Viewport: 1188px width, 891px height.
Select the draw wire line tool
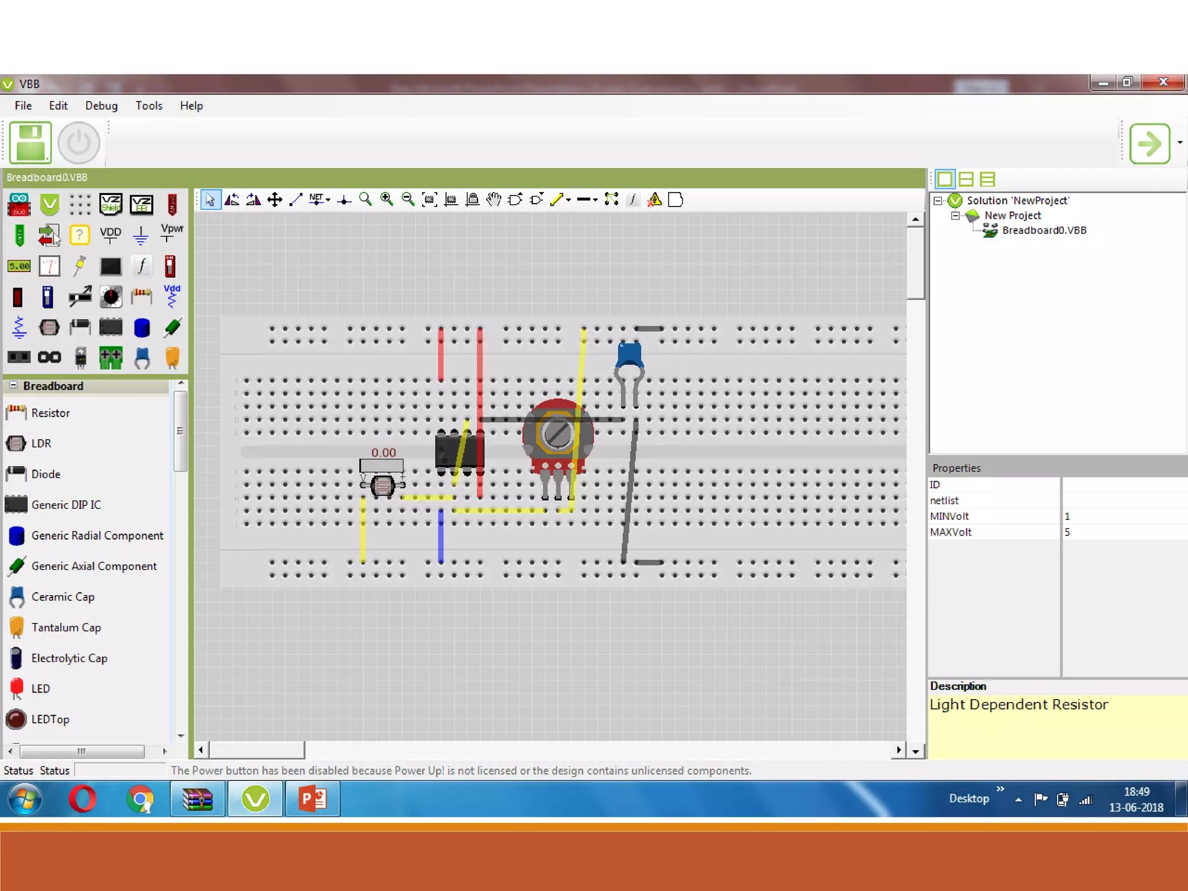(x=296, y=200)
